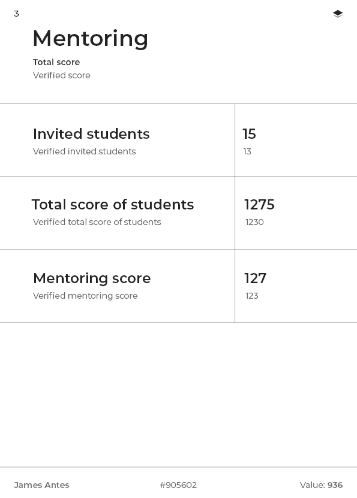The height and width of the screenshot is (498, 357).
Task: Click the verified mentoring score 123
Action: 252,296
